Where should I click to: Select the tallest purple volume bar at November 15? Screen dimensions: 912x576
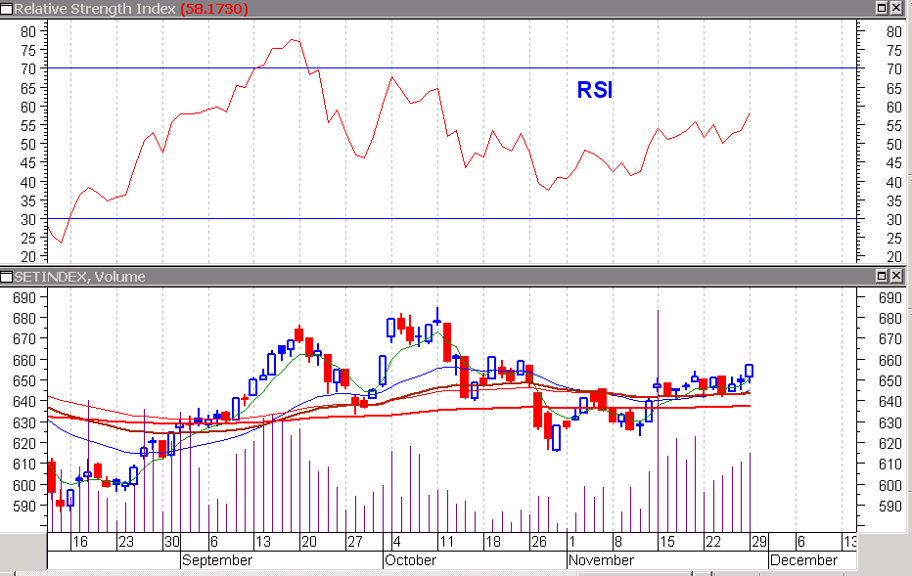point(658,421)
